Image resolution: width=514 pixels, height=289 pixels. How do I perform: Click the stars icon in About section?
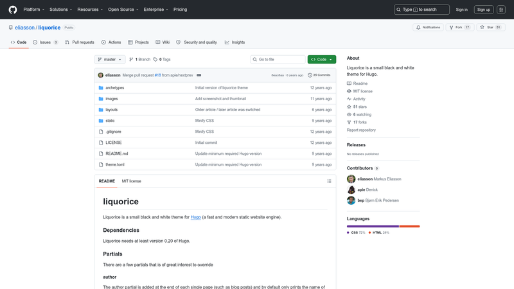pyautogui.click(x=349, y=107)
